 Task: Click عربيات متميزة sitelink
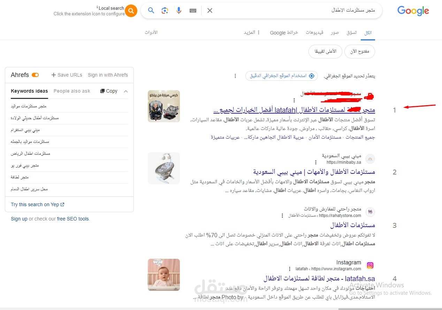(x=225, y=137)
